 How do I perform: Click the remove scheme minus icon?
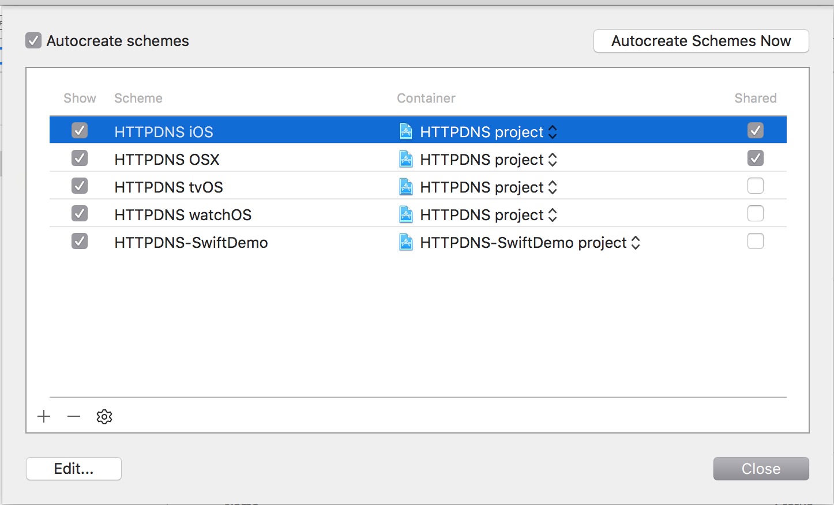point(74,417)
